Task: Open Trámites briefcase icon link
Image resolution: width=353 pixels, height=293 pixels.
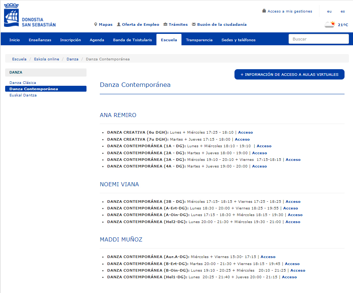Action: (x=175, y=25)
